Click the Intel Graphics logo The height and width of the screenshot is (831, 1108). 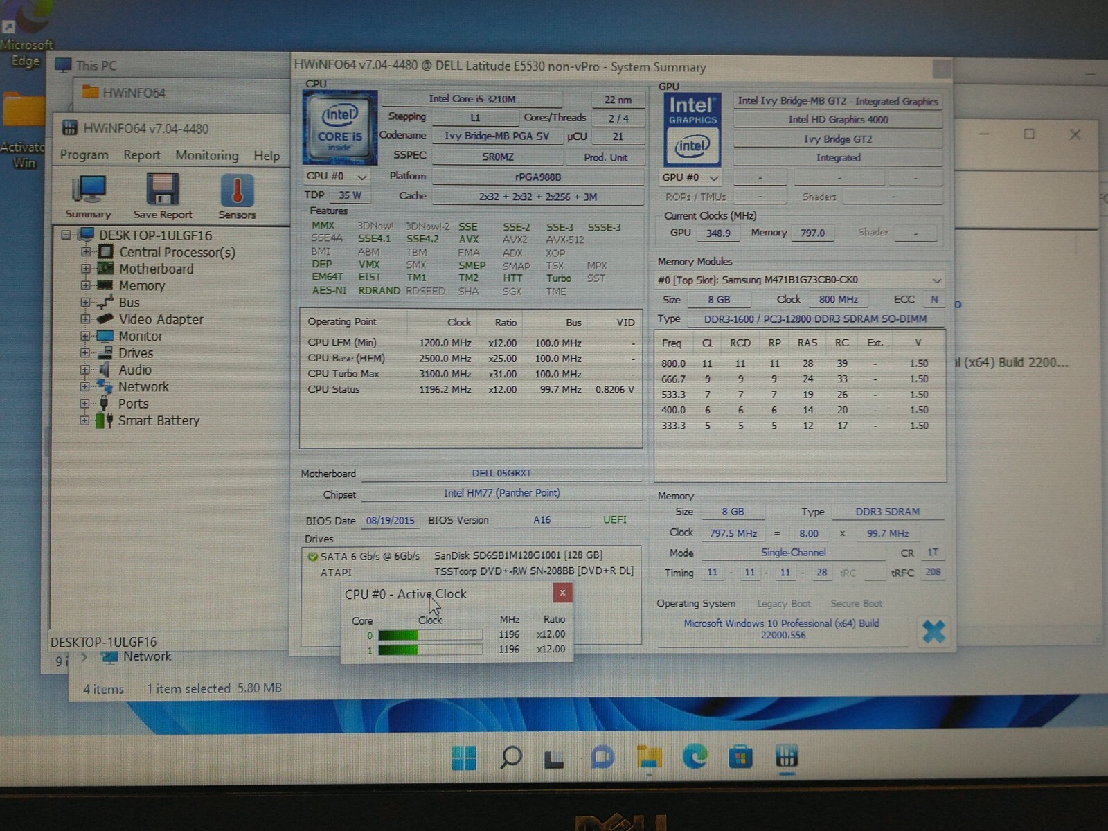[692, 130]
